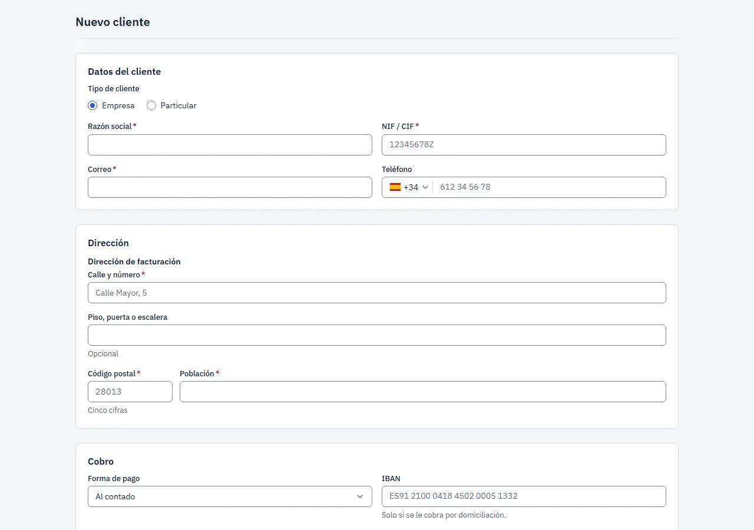Click into the Población field
Image resolution: width=754 pixels, height=530 pixels.
point(423,392)
